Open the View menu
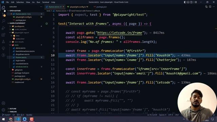 (28, 2)
